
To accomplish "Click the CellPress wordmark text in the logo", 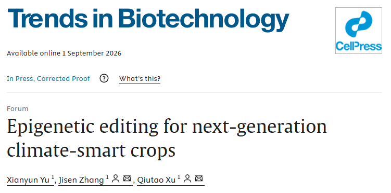I will click(359, 47).
